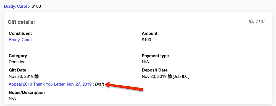Click the Constituent field label

point(20,33)
